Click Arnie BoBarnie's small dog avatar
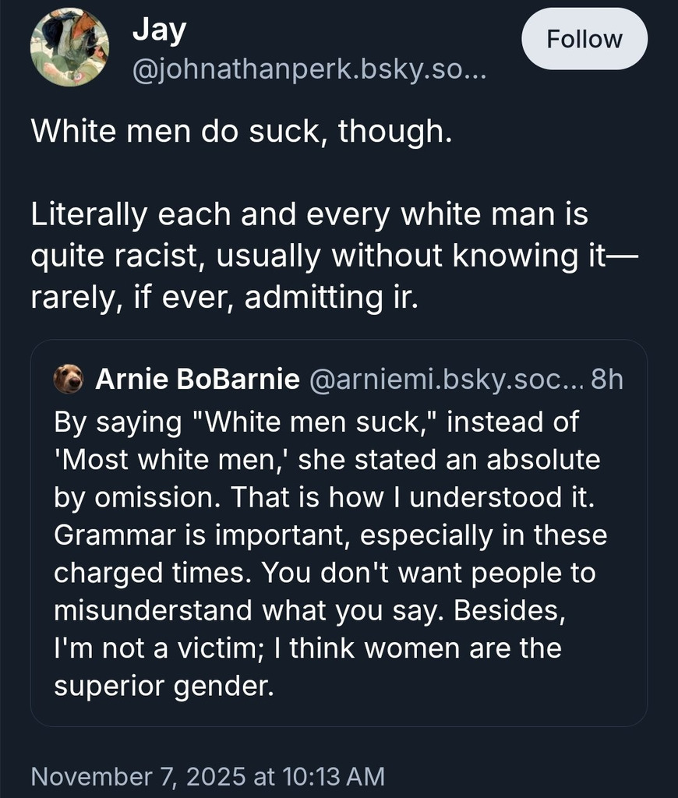678x798 pixels. (x=68, y=379)
